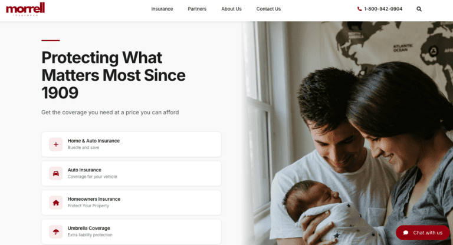Select Umbrella Coverage card
Image resolution: width=453 pixels, height=245 pixels.
tap(132, 231)
